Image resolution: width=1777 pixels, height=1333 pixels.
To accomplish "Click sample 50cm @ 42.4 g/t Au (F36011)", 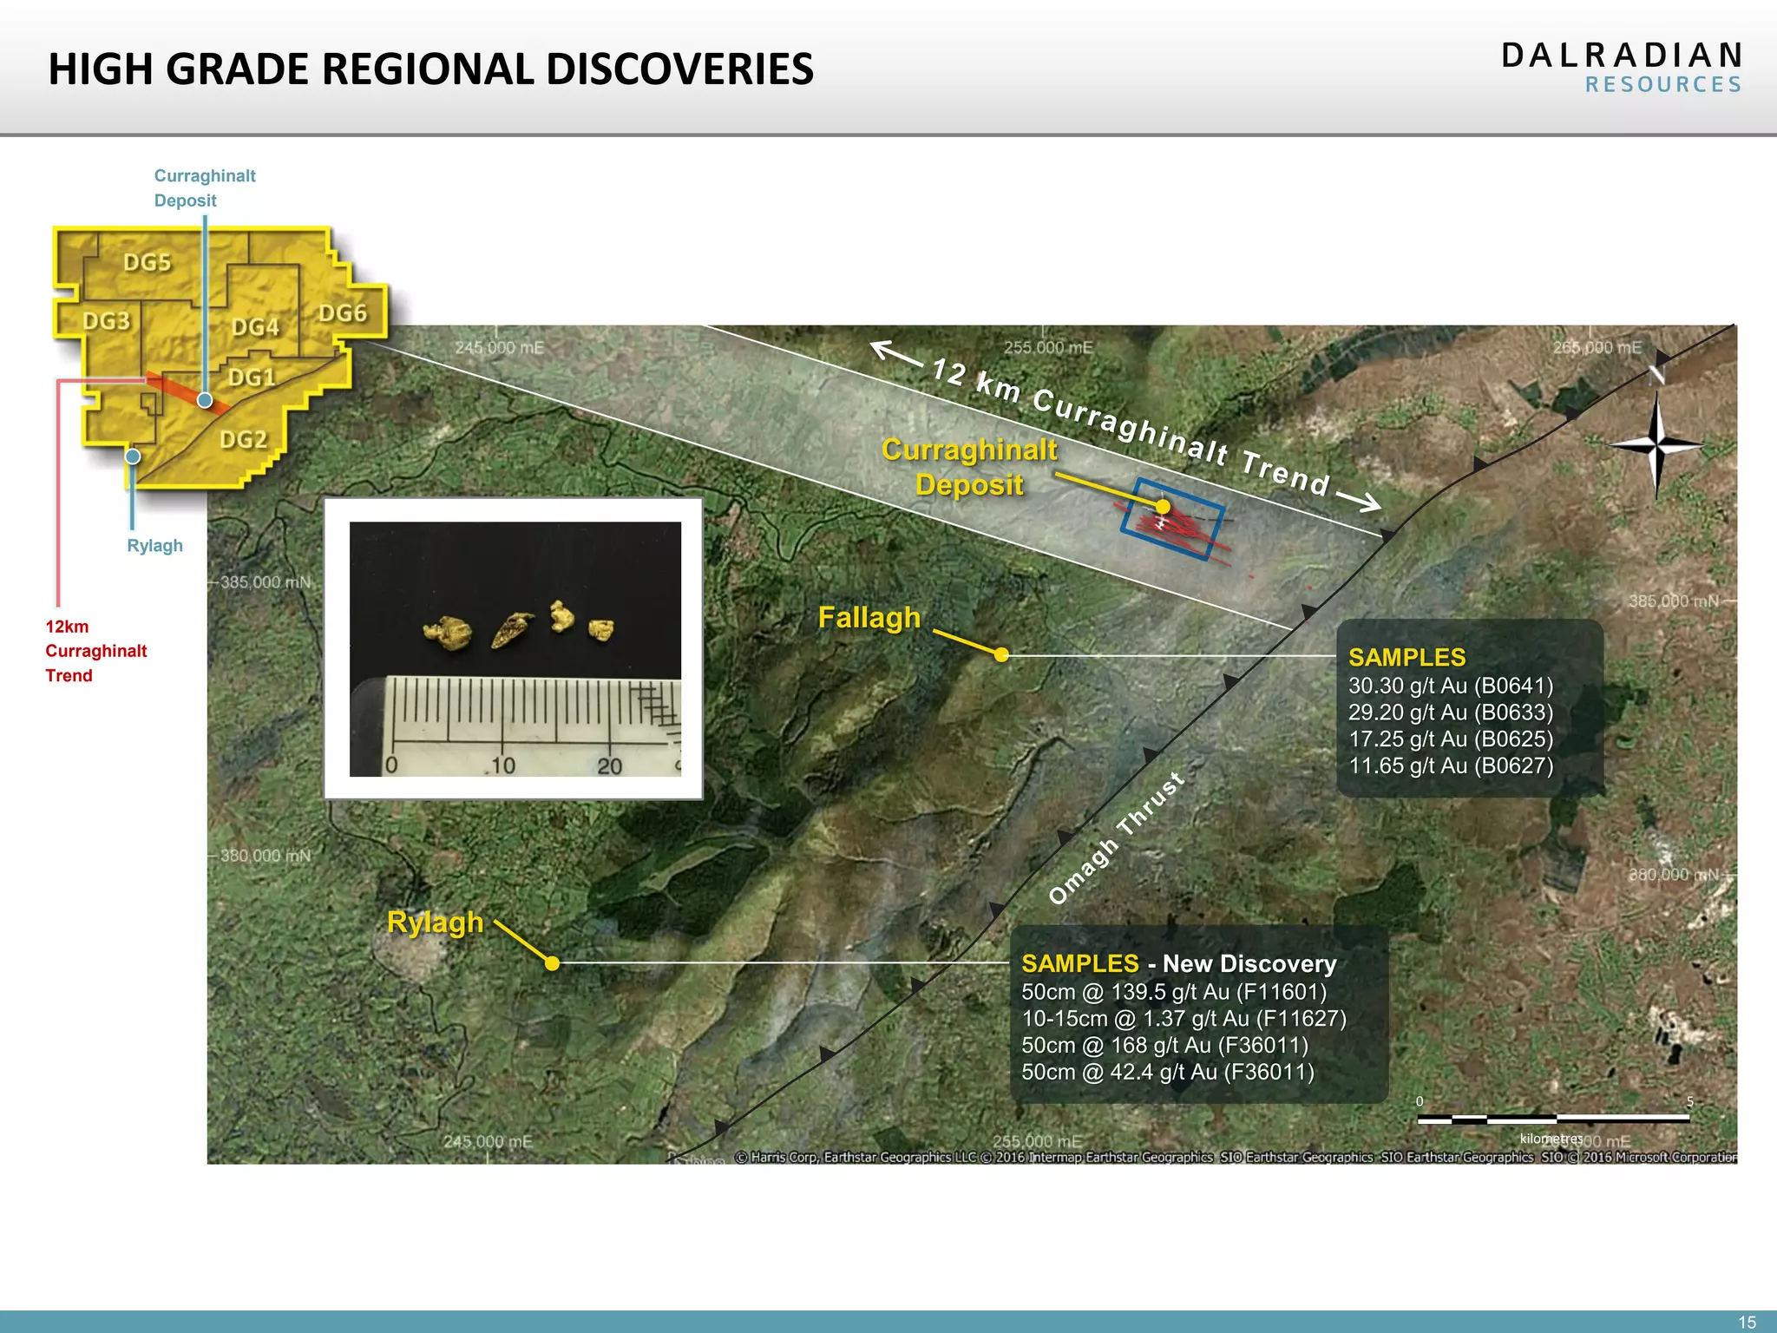I will coord(1168,1073).
